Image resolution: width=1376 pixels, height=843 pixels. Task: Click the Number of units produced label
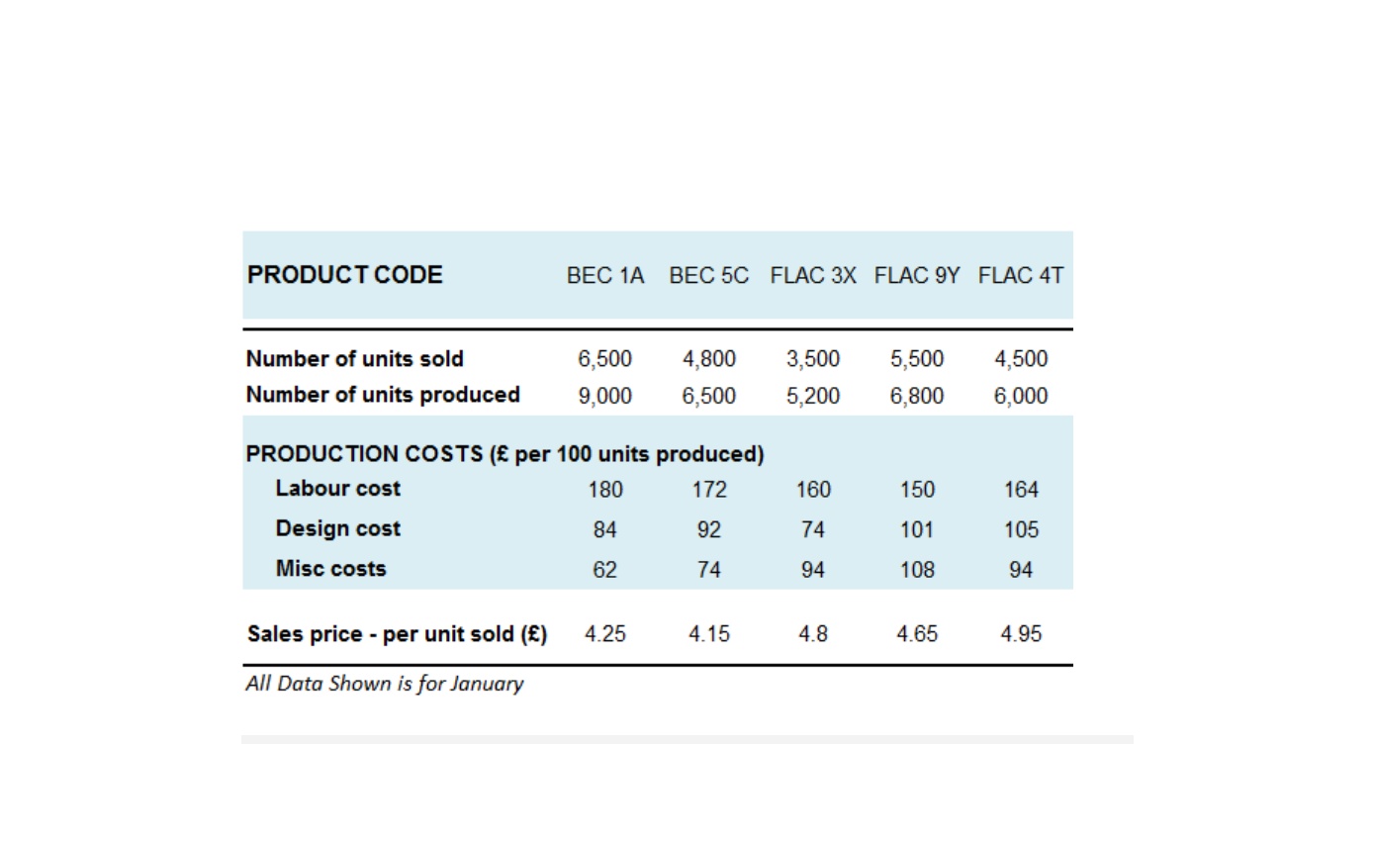coord(383,395)
